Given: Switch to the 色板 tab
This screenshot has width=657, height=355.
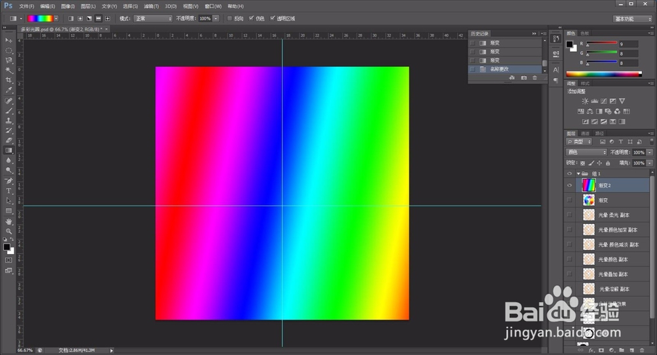Looking at the screenshot, I should 585,33.
